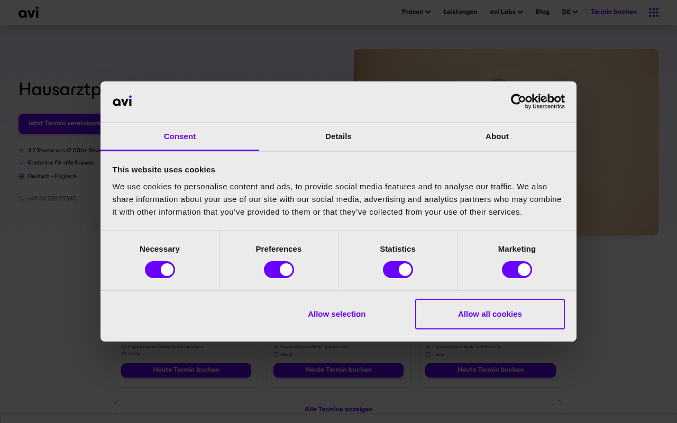Switch off the Marketing cookies toggle

tap(517, 270)
